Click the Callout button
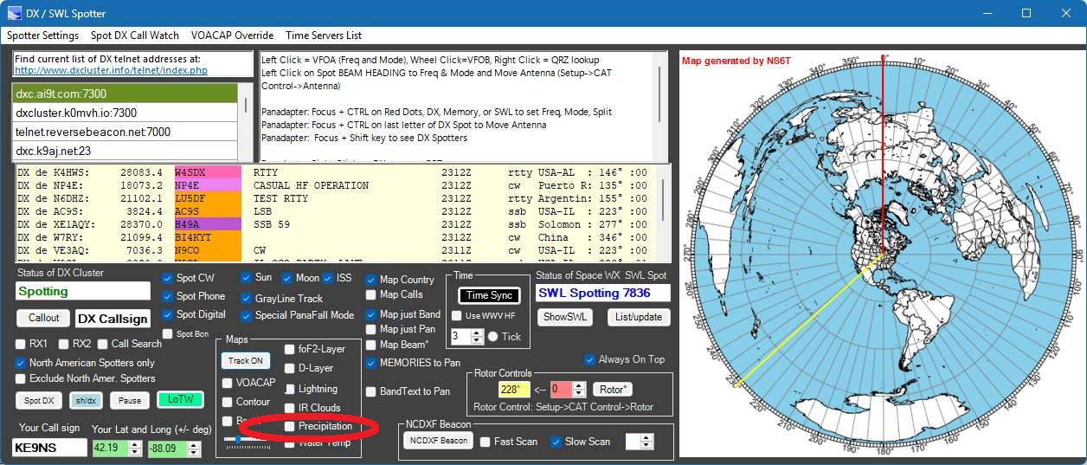The image size is (1087, 465). [43, 319]
